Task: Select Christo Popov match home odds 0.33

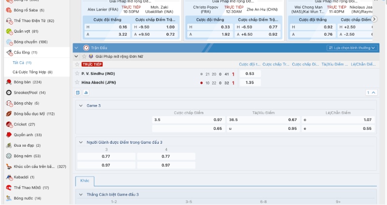Action: point(209,27)
